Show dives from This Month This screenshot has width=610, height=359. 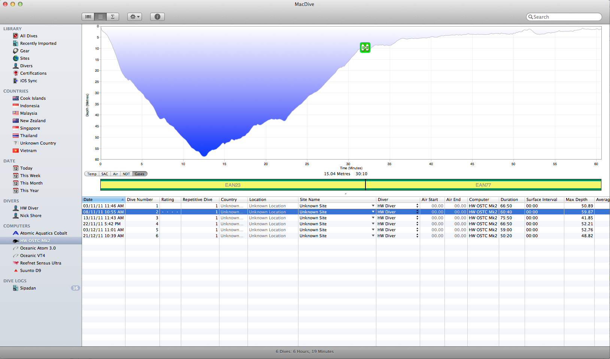(x=31, y=183)
